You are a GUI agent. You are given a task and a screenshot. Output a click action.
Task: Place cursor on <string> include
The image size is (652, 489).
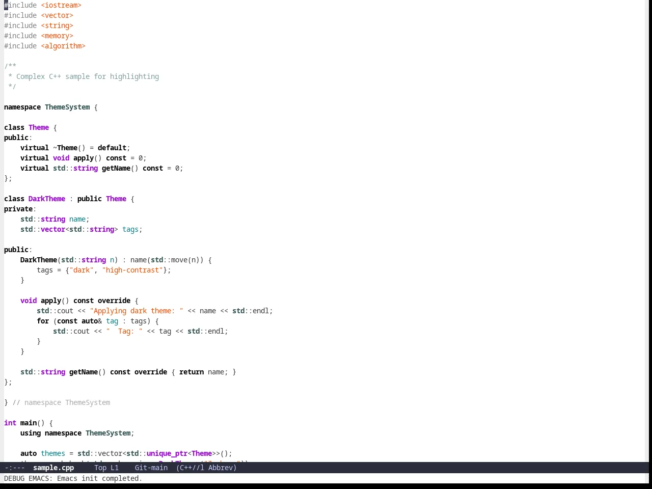click(x=57, y=25)
